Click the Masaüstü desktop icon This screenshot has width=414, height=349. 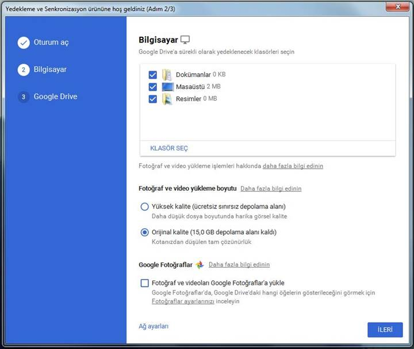click(167, 87)
